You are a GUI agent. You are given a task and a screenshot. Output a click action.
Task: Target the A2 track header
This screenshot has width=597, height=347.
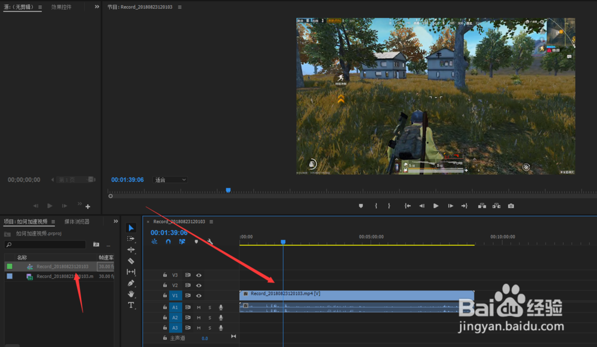coord(175,318)
